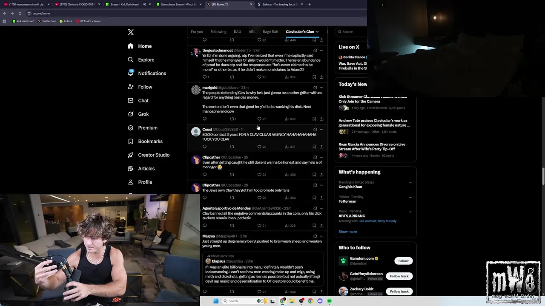Open Home in the X sidebar
The height and width of the screenshot is (306, 545).
tap(140, 46)
